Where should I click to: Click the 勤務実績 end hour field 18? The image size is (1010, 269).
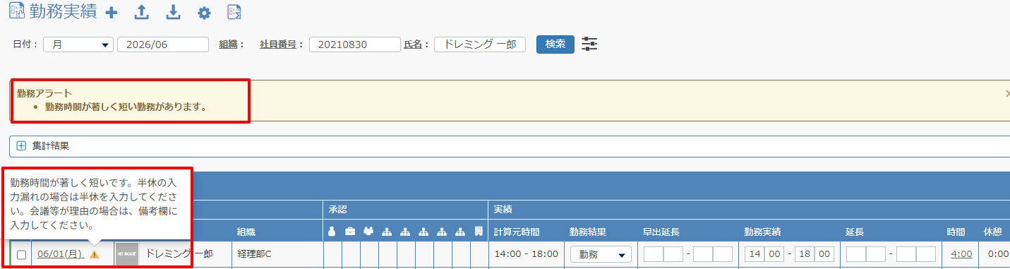(x=805, y=255)
